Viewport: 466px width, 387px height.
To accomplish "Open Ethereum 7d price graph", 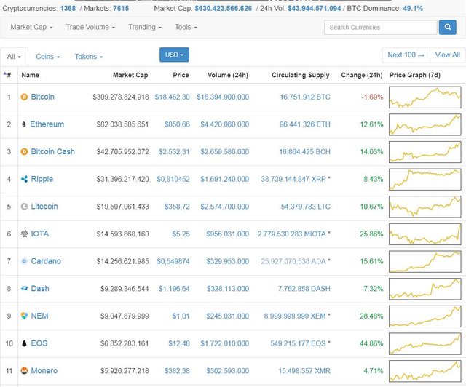I will 425,124.
